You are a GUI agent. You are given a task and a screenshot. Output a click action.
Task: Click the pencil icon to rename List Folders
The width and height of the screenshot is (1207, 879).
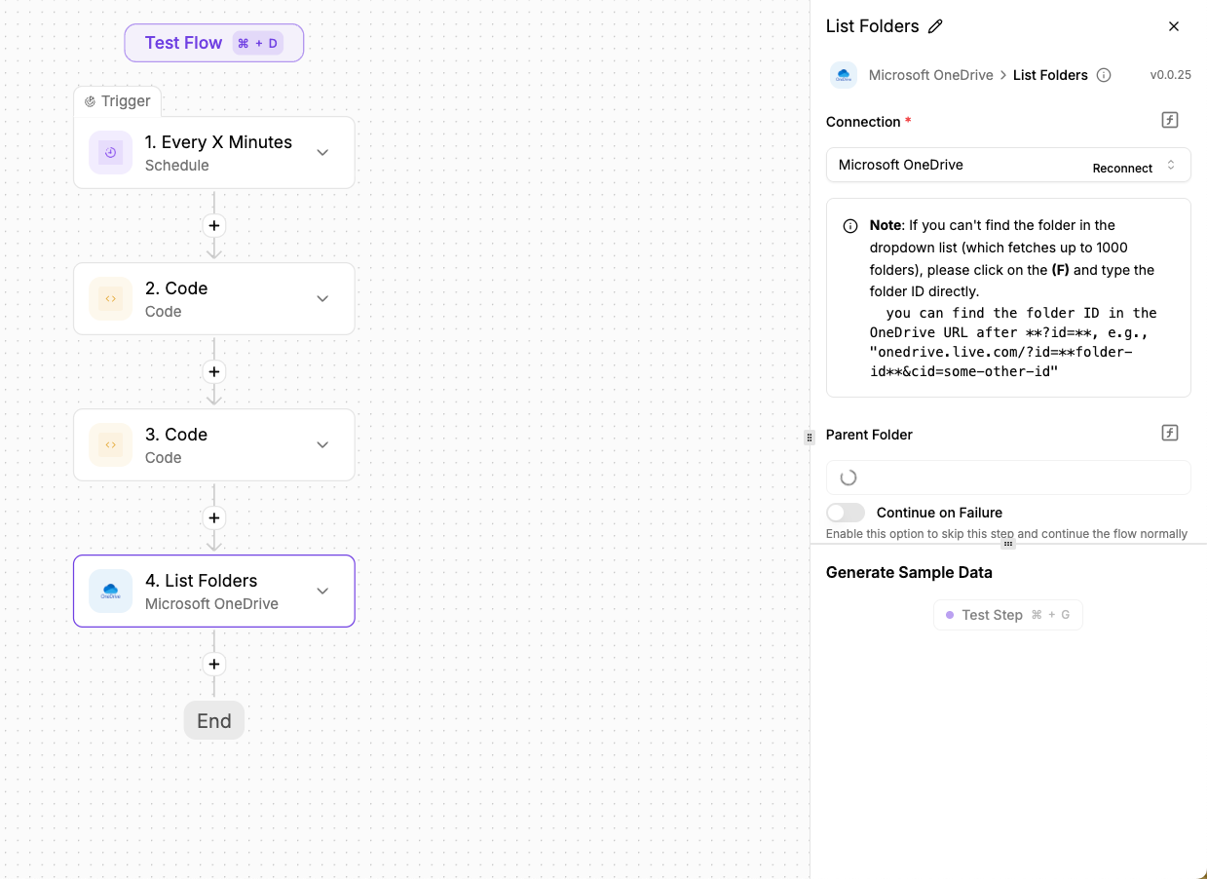click(x=935, y=26)
